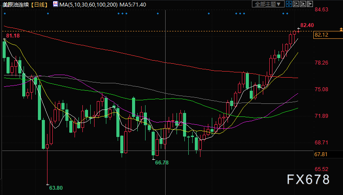Click the jump-to-start chart axis icon
343x195 pixels.
point(296,4)
